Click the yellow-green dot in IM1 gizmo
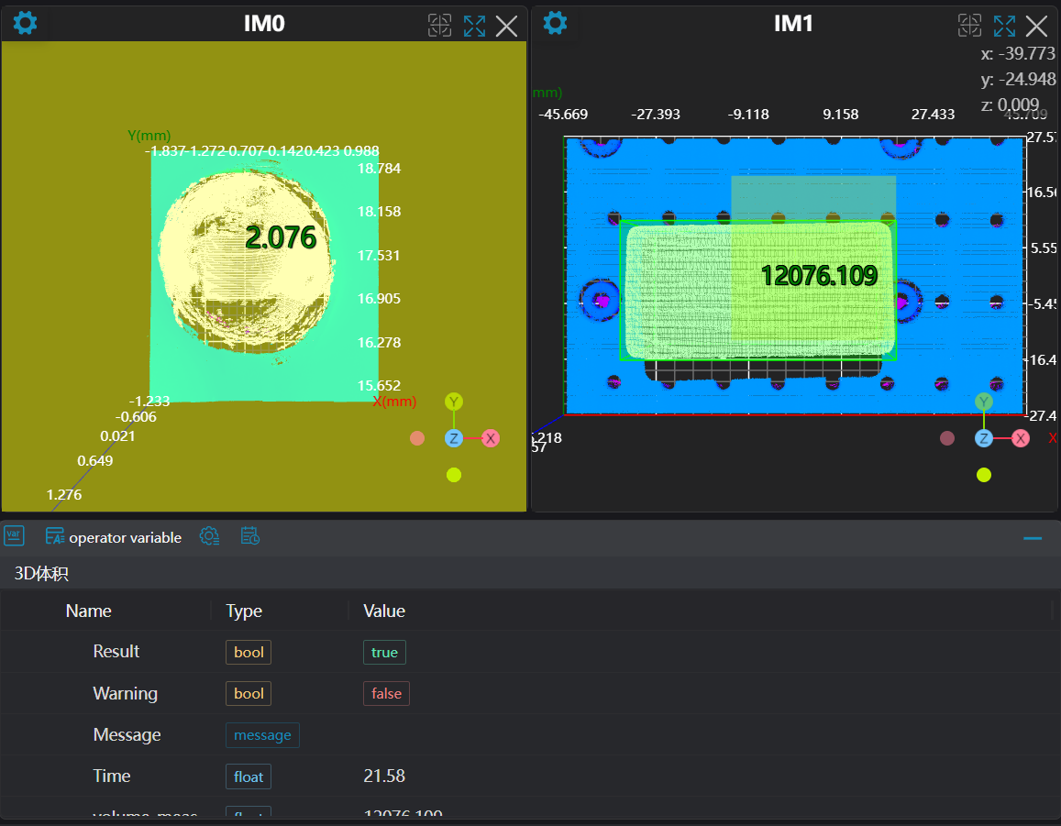 984,475
